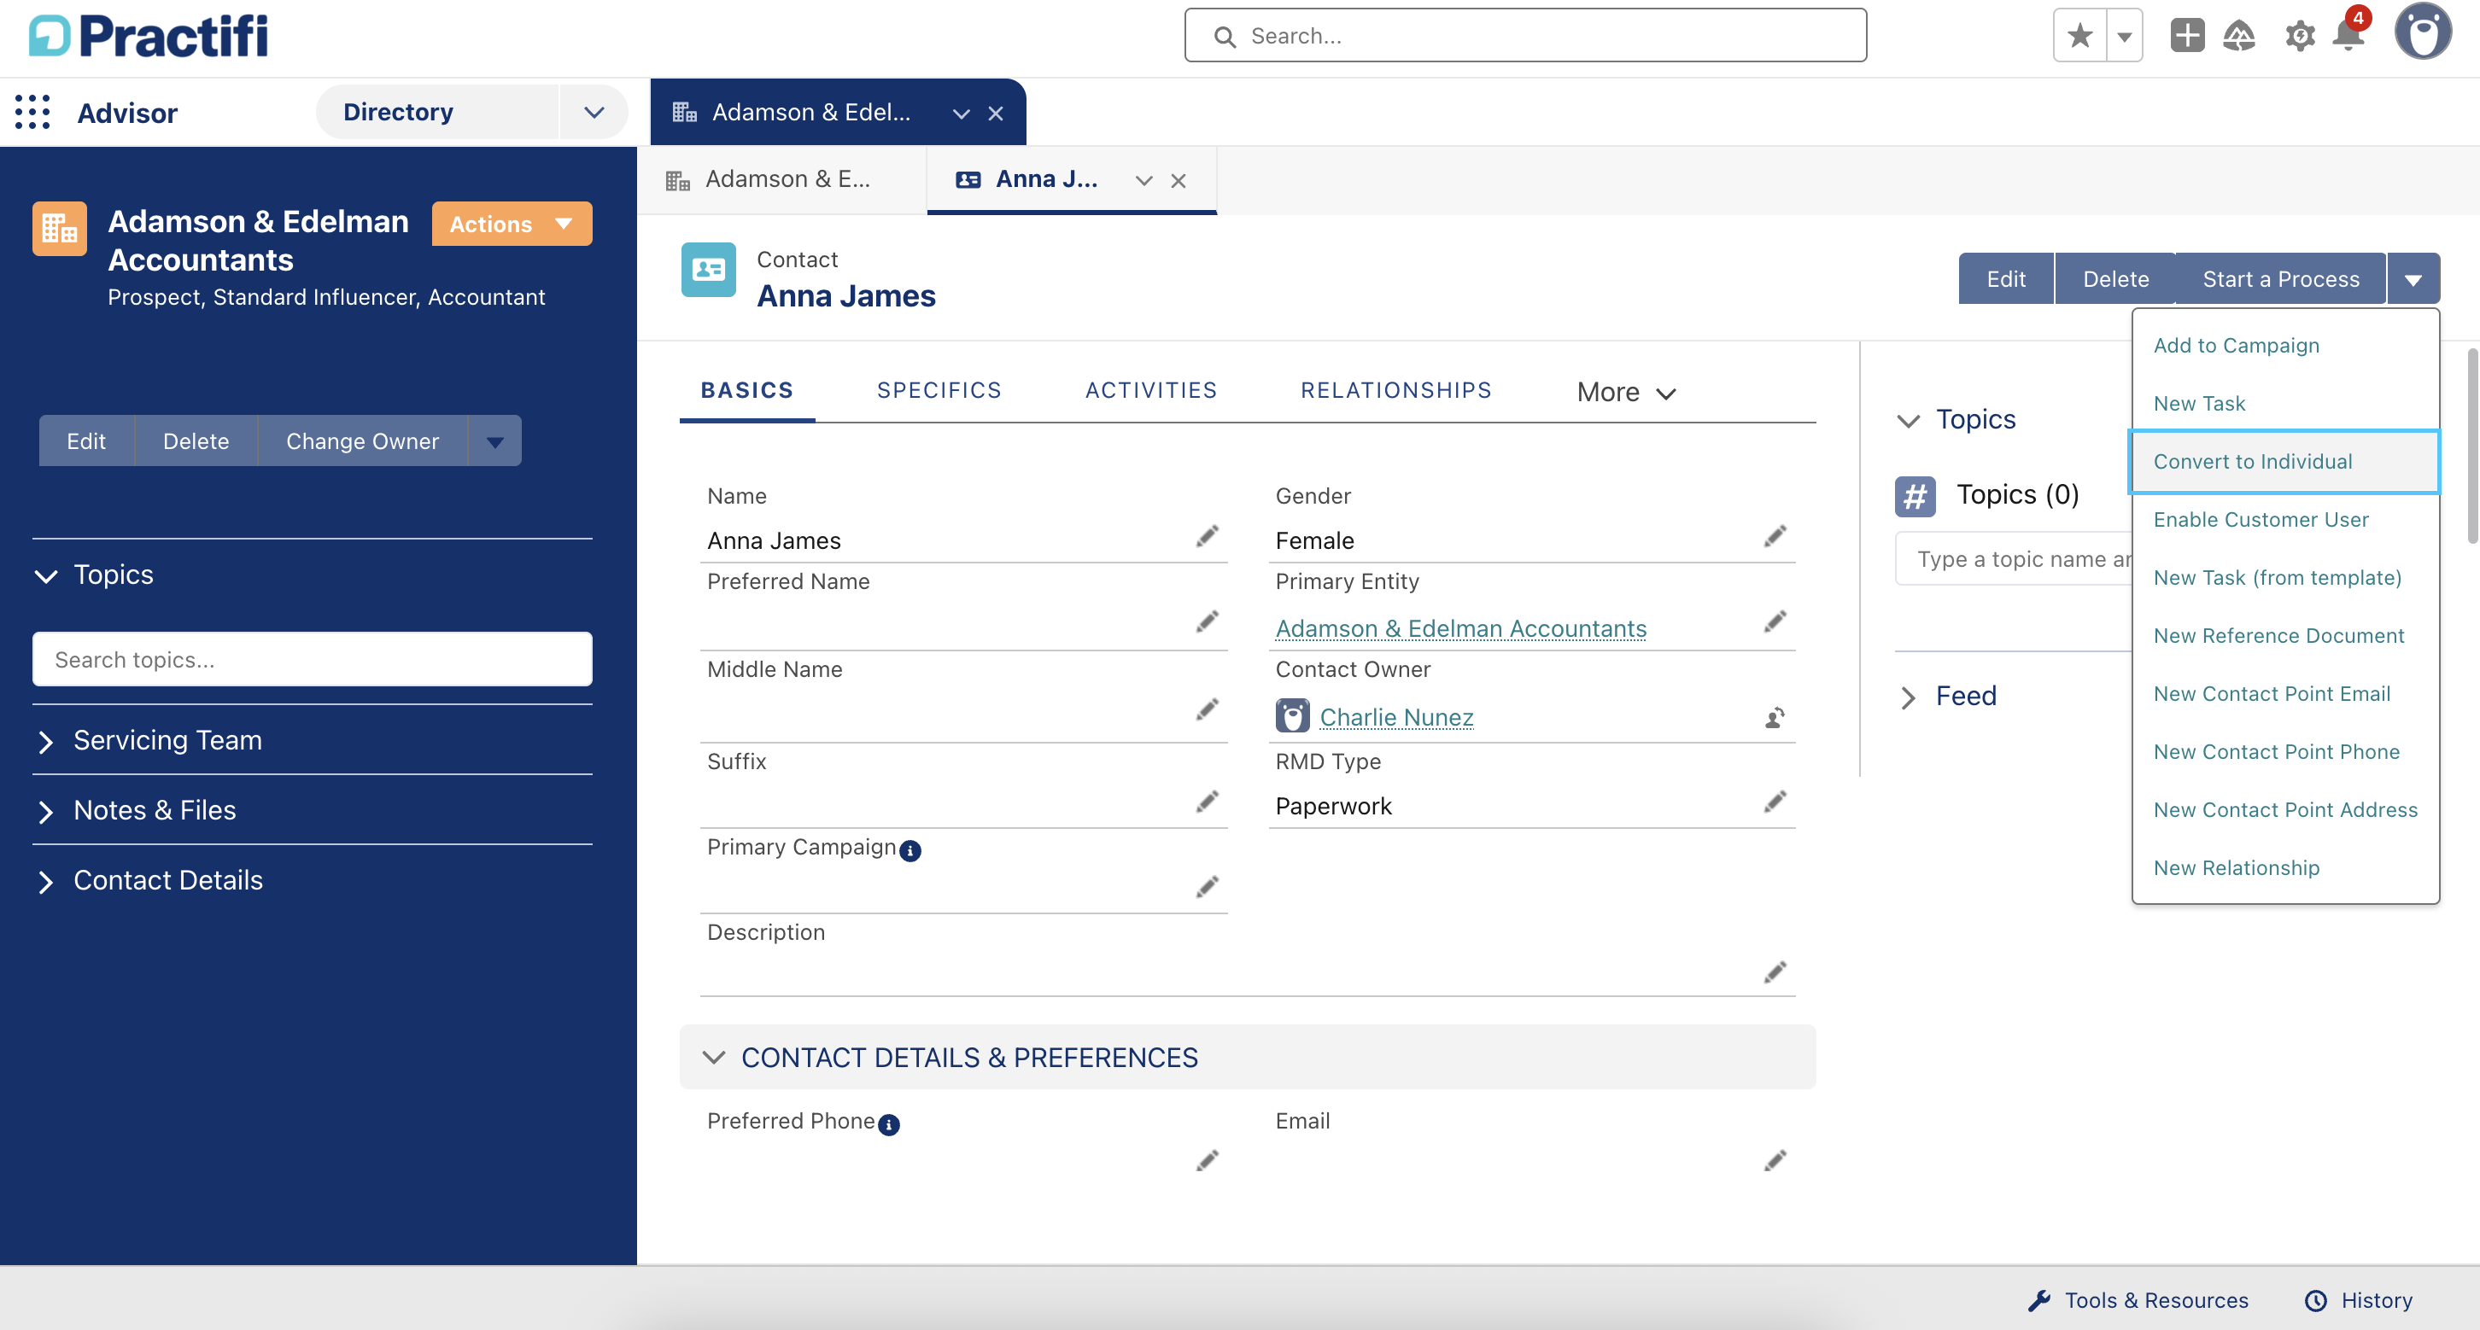Collapse the Contact Details & Preferences section

pyautogui.click(x=713, y=1058)
